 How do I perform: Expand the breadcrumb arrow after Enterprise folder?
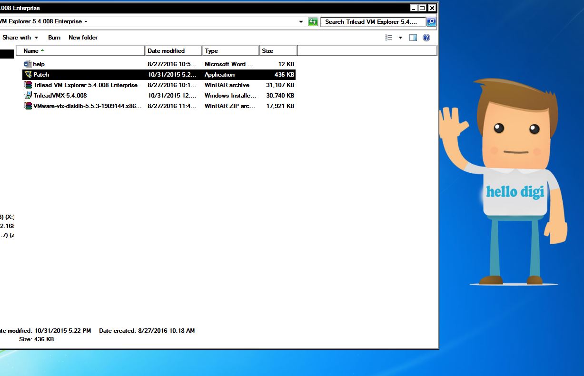pos(86,21)
